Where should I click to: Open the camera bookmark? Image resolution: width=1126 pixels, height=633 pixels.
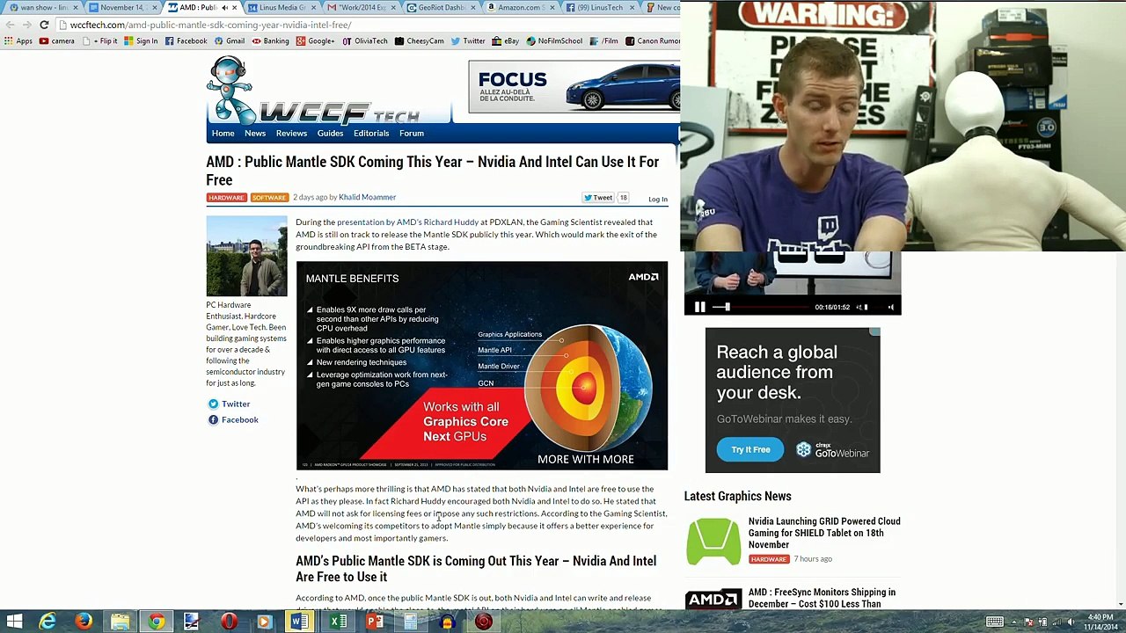57,41
